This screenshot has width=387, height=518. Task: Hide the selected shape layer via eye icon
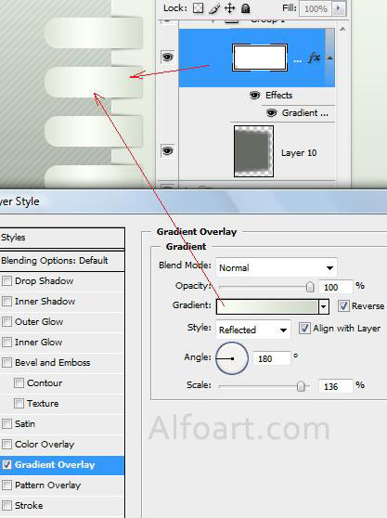coord(167,58)
